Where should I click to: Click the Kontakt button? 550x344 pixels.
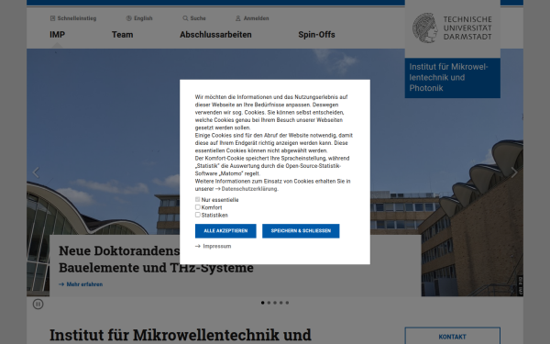pos(453,337)
